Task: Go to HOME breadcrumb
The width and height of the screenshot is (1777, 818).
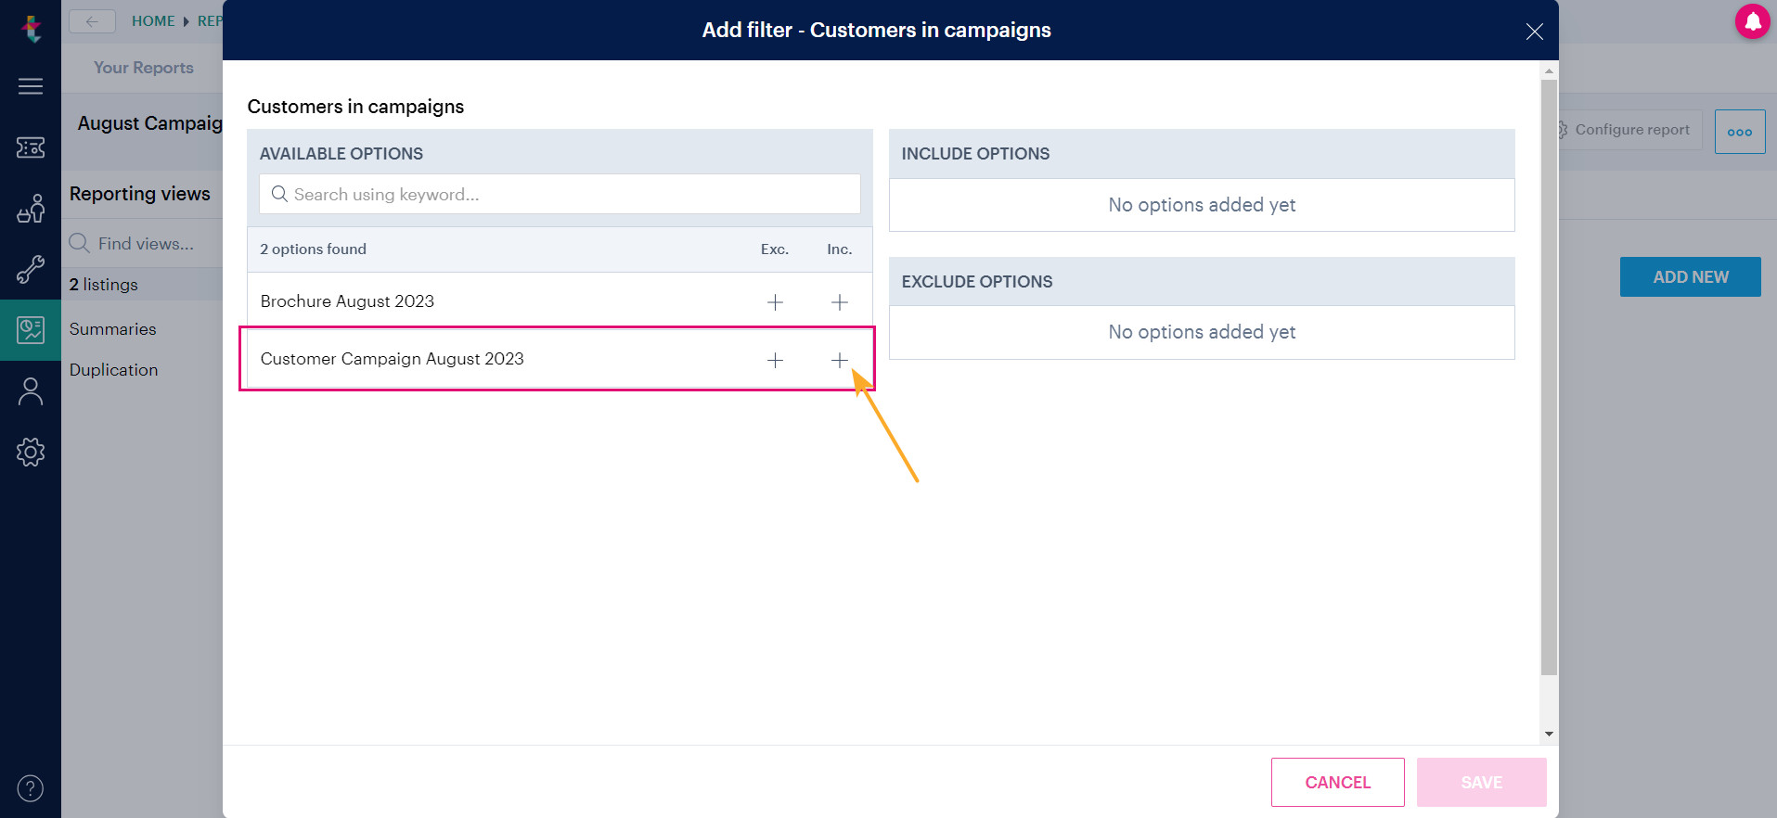Action: pos(153,20)
